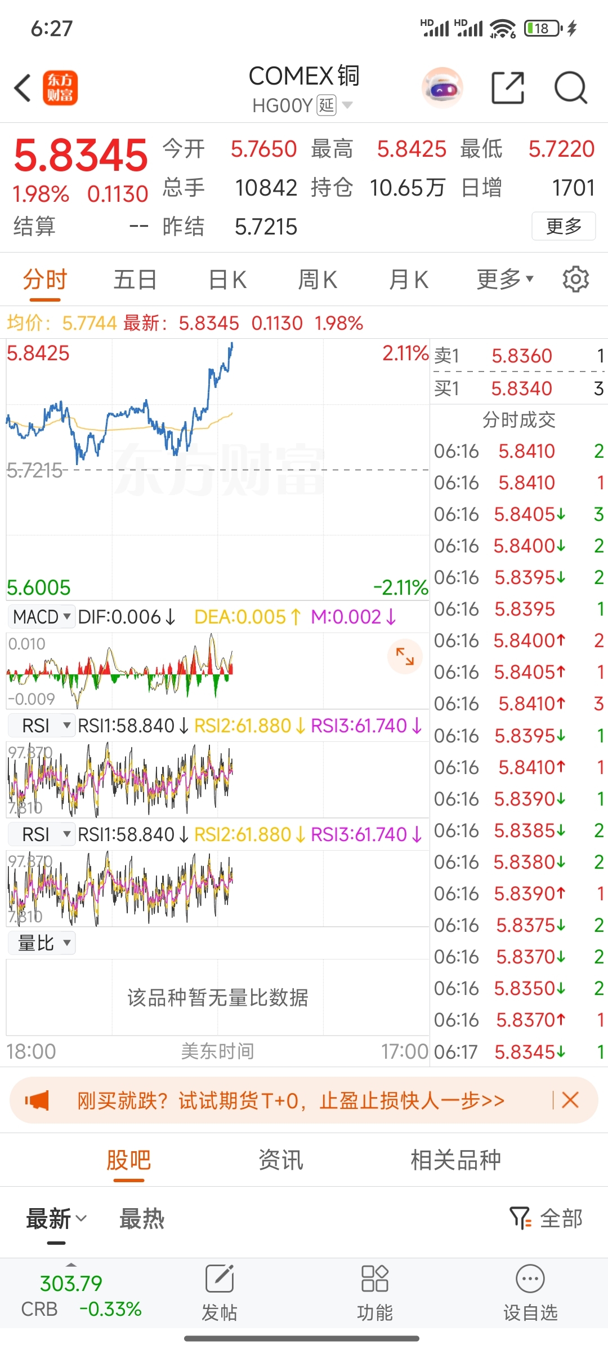608x1353 pixels.
Task: Switch to the 资讯 tab
Action: [281, 1160]
